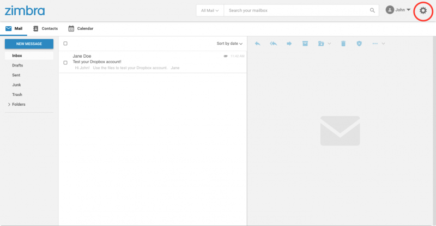This screenshot has width=436, height=226.
Task: Check the Jane Doe message checkbox
Action: point(65,63)
